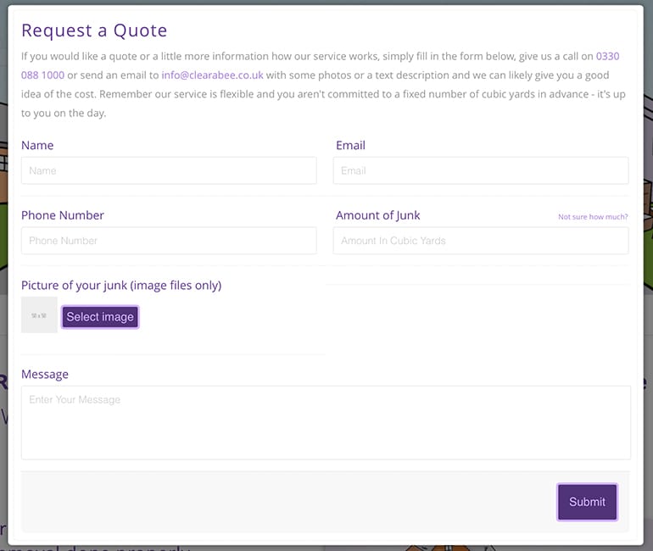
Task: Submit the quote request form
Action: (587, 502)
